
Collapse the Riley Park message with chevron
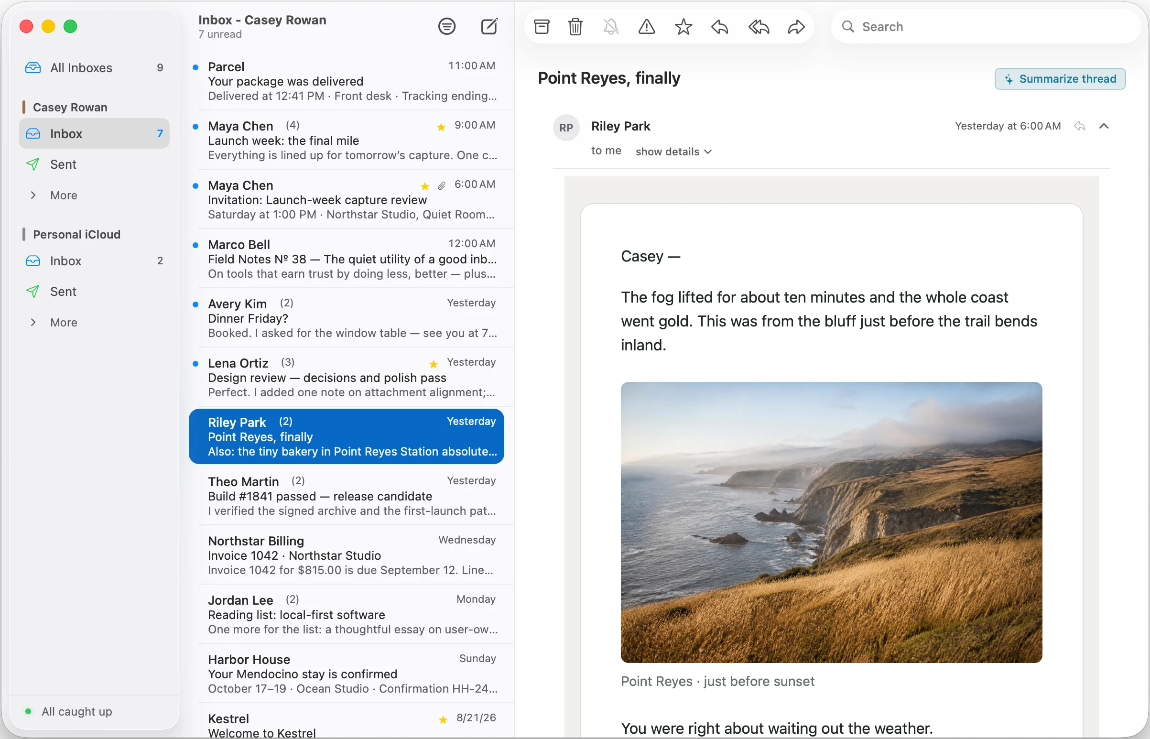1104,126
